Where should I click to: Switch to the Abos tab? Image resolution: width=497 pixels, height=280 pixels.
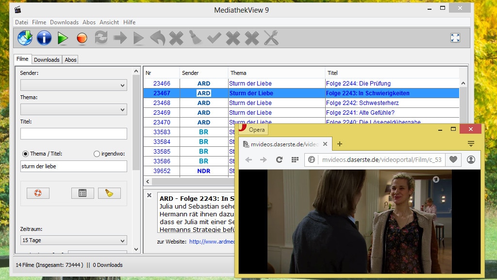tap(71, 60)
